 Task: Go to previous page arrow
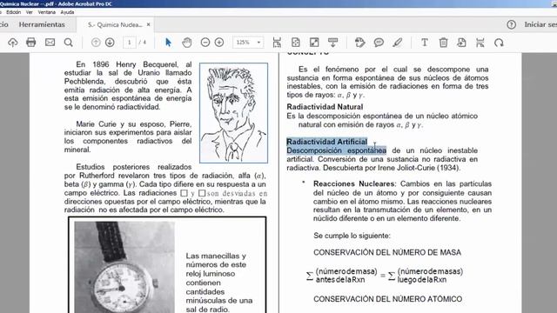pos(96,43)
